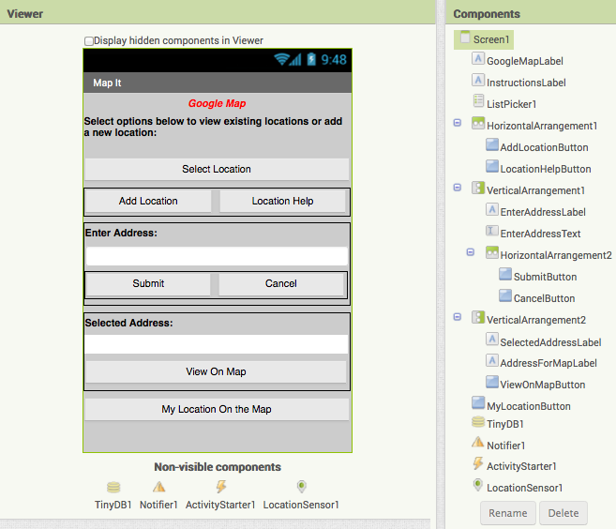Select the Selected Address: label in preview
The width and height of the screenshot is (616, 529).
tap(128, 323)
